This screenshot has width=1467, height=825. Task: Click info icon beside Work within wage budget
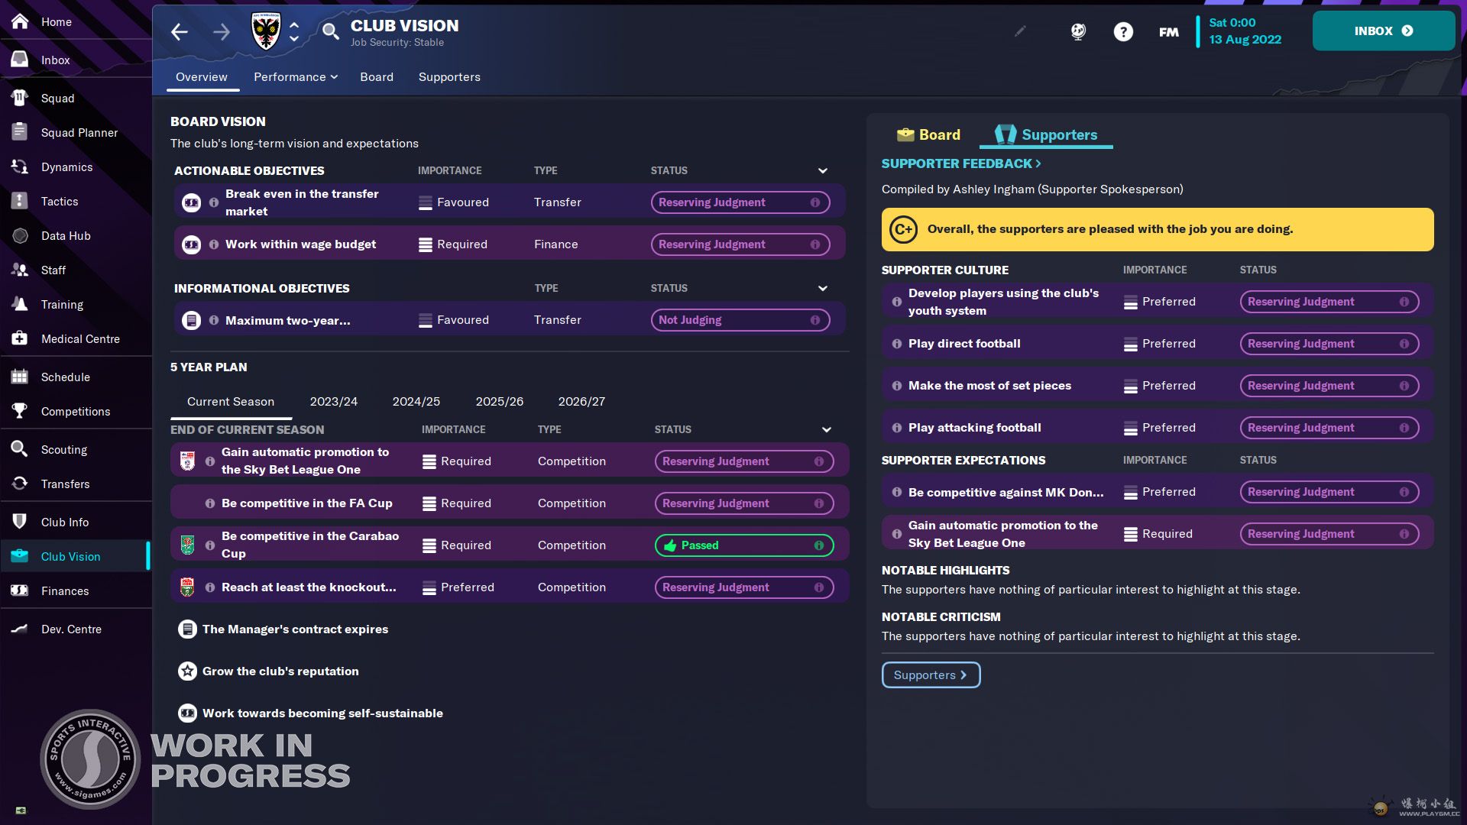(x=214, y=244)
